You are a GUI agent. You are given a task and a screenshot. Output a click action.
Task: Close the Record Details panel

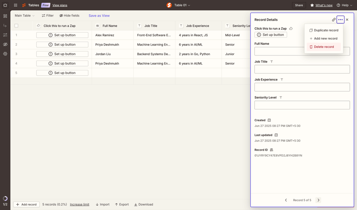347,20
